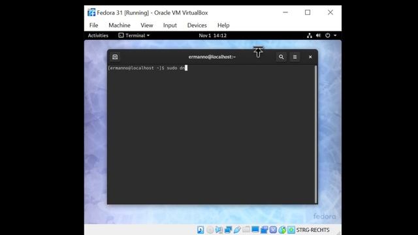Click the network adapters status icon
This screenshot has height=235, width=418.
(228, 230)
